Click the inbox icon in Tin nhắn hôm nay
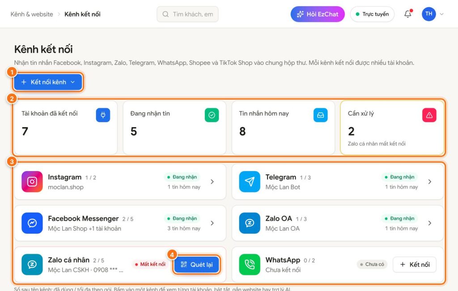Image resolution: width=458 pixels, height=291 pixels. click(x=320, y=115)
